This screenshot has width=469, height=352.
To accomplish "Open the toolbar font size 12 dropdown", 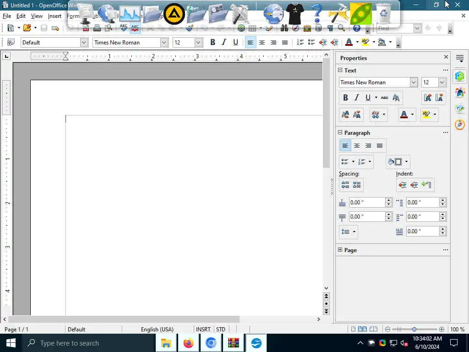I will click(x=198, y=43).
